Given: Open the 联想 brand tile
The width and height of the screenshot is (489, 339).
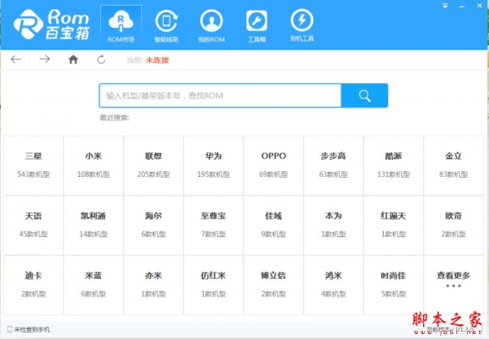Looking at the screenshot, I should click(x=153, y=165).
